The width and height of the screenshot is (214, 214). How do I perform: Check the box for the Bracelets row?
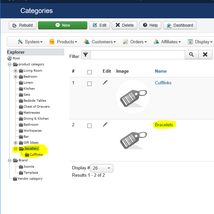[x=89, y=126]
